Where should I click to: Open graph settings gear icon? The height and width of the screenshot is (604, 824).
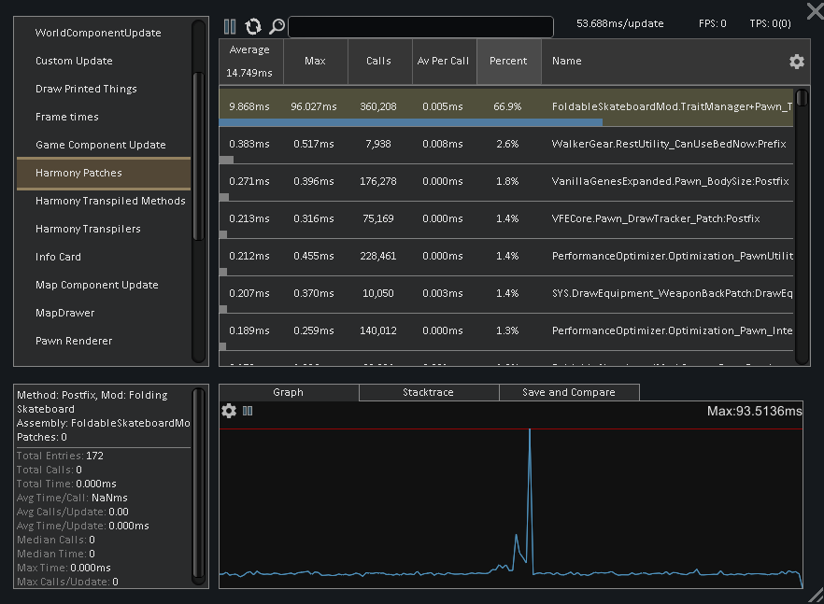coord(229,411)
